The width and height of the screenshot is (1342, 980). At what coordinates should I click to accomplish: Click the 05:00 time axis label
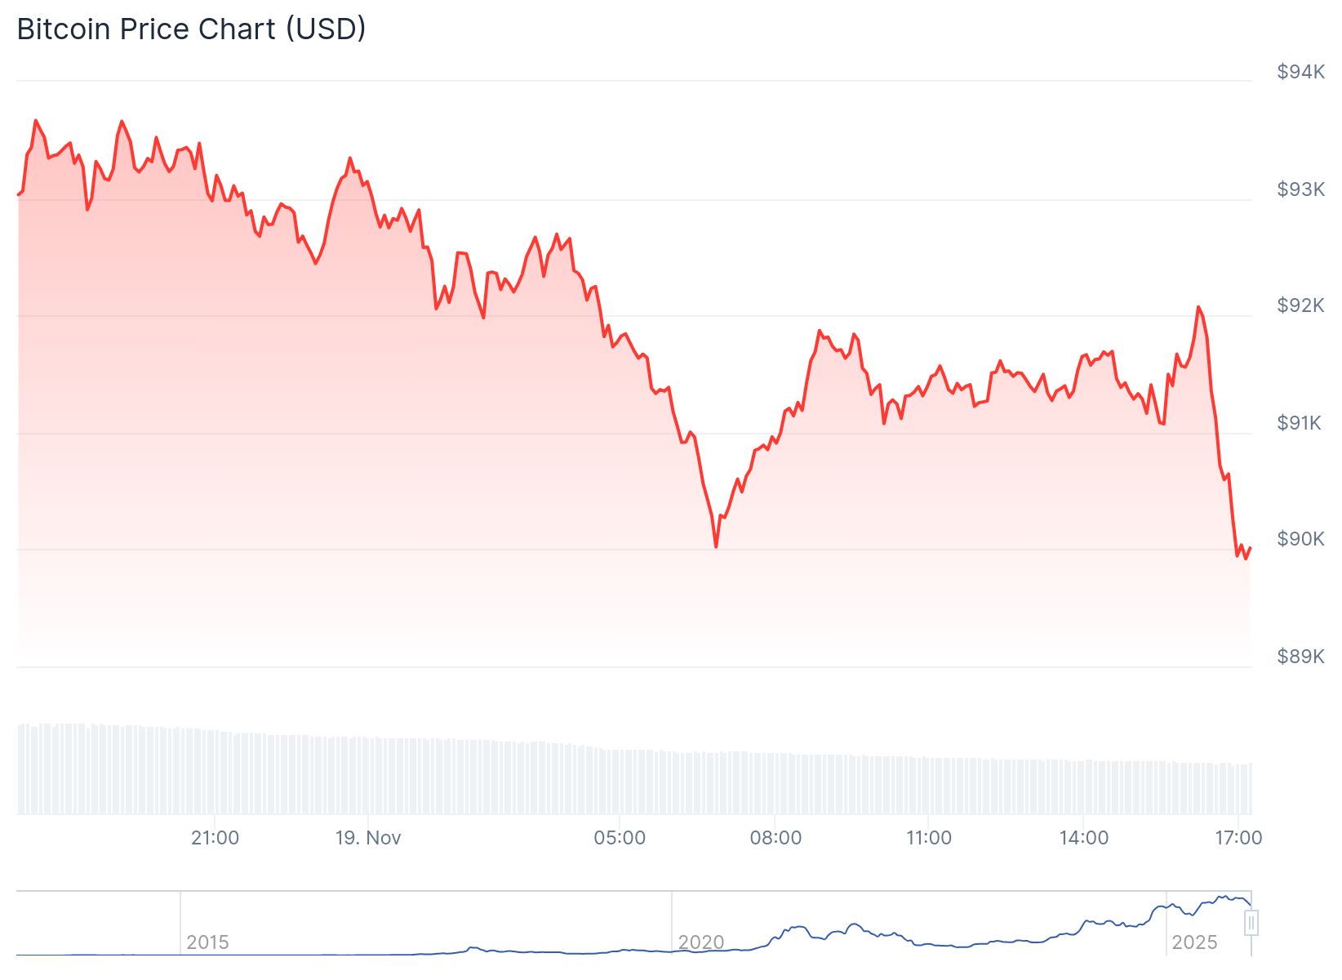tap(620, 838)
